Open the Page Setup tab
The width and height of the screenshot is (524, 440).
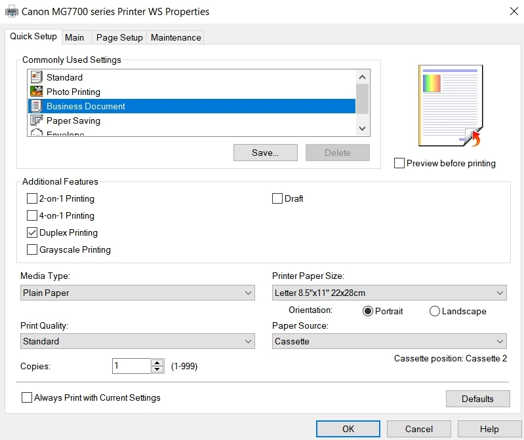click(x=119, y=38)
